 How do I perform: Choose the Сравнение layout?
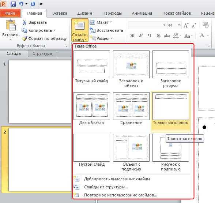click(131, 109)
